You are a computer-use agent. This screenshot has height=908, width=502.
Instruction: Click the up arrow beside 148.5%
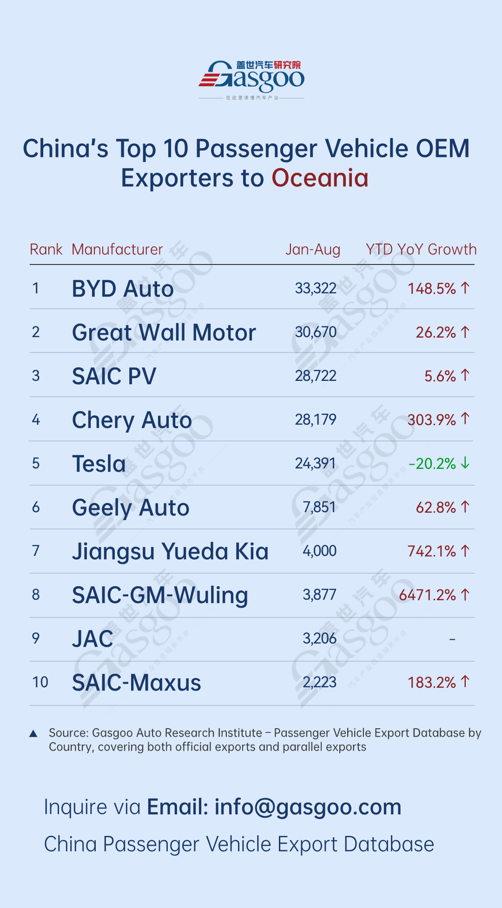pos(465,288)
